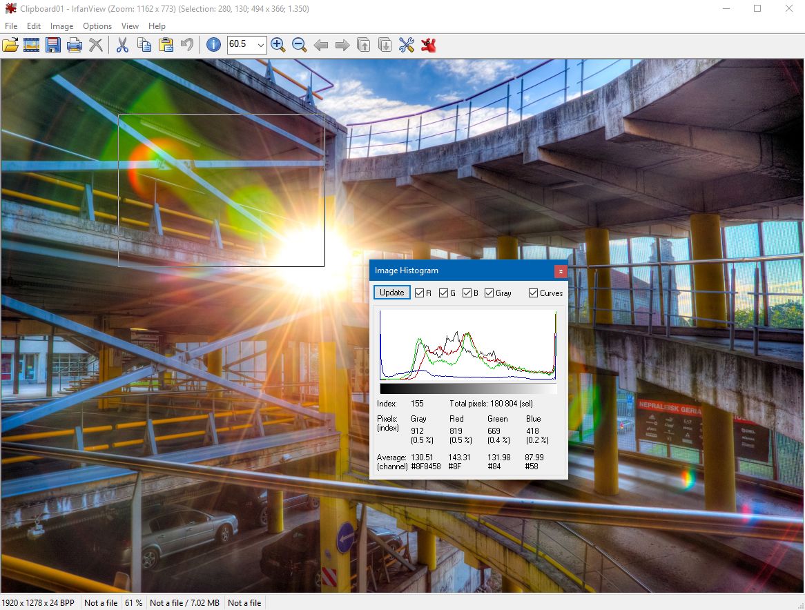
Task: Toggle the Gray channel checkbox
Action: (489, 293)
